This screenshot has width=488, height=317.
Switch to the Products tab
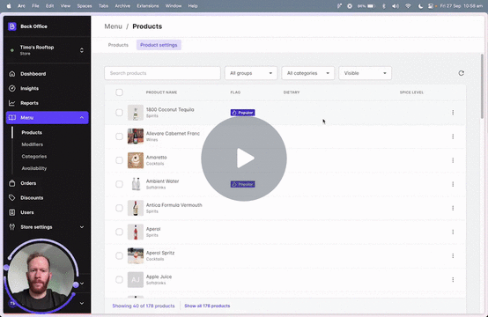pyautogui.click(x=118, y=45)
